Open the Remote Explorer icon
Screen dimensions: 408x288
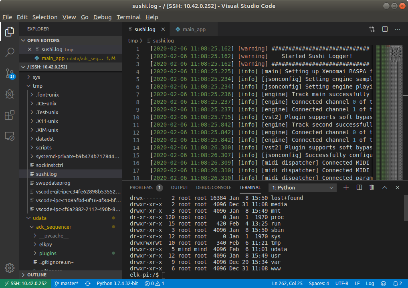click(x=10, y=136)
